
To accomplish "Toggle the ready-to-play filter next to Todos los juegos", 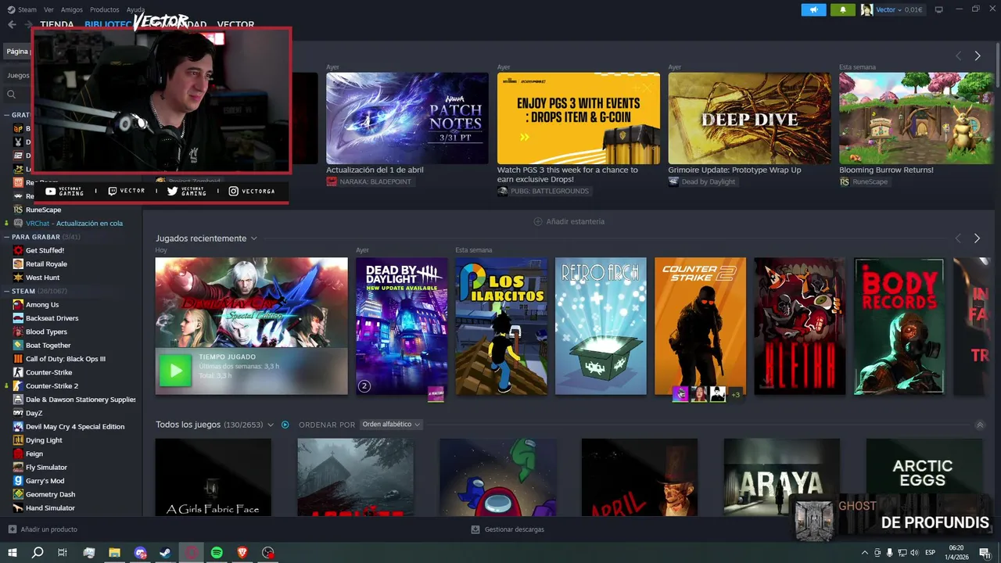I will pyautogui.click(x=285, y=425).
